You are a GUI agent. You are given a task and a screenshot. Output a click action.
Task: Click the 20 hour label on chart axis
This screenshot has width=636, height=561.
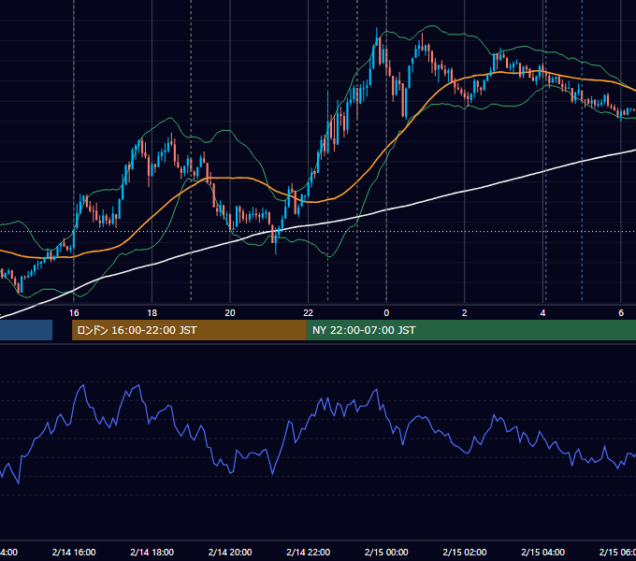pyautogui.click(x=230, y=313)
